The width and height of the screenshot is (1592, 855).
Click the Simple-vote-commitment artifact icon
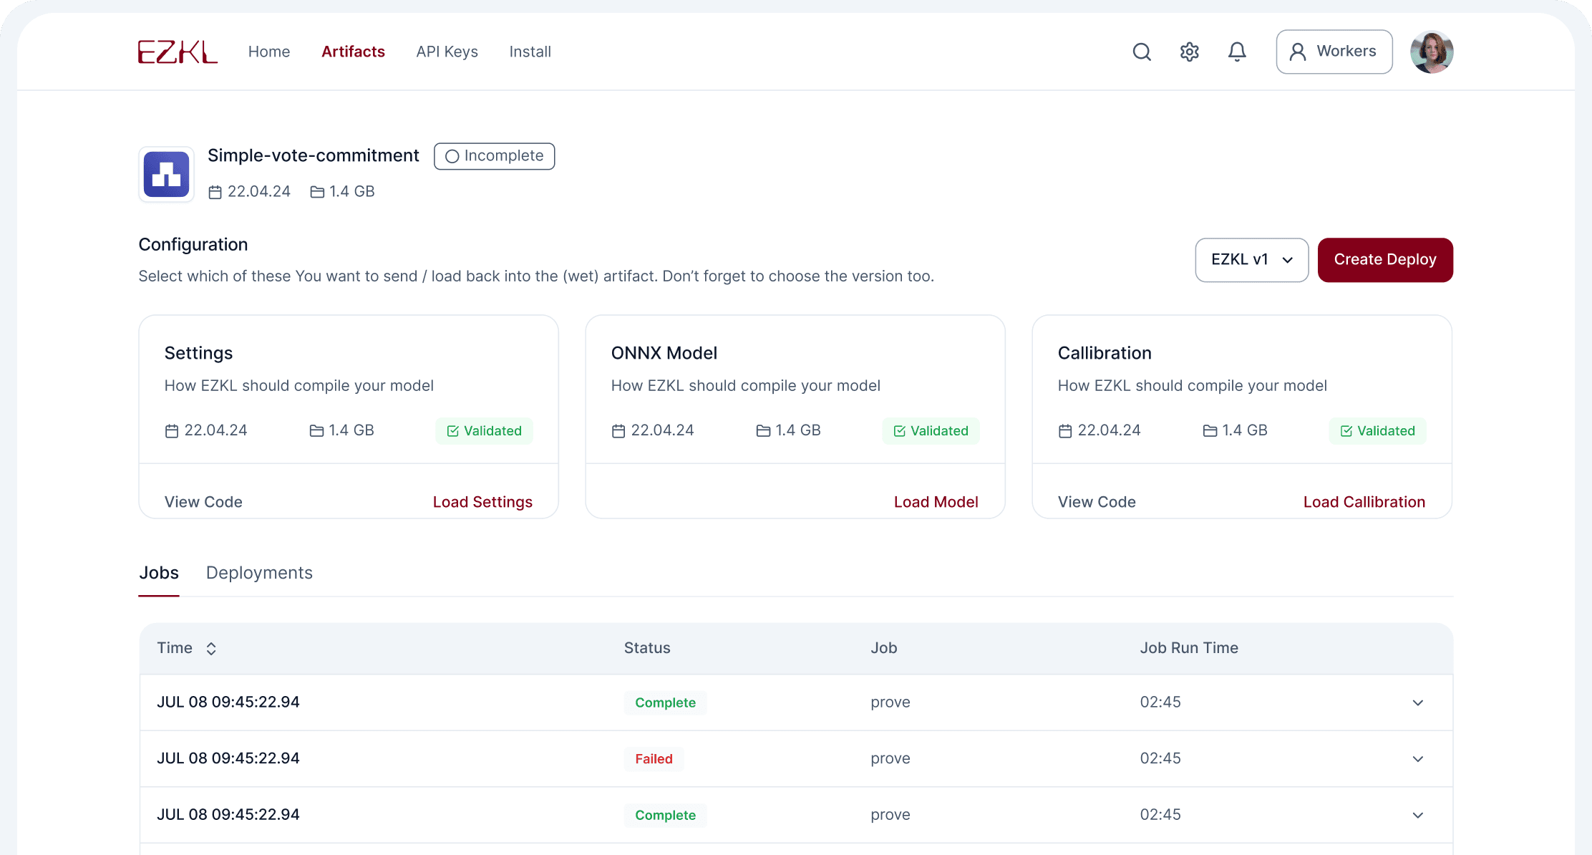pyautogui.click(x=166, y=175)
